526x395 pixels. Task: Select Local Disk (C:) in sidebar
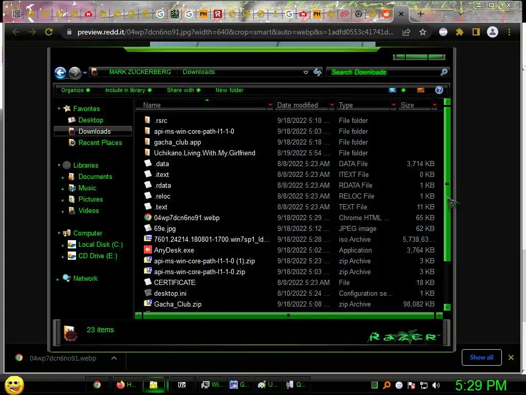(100, 244)
